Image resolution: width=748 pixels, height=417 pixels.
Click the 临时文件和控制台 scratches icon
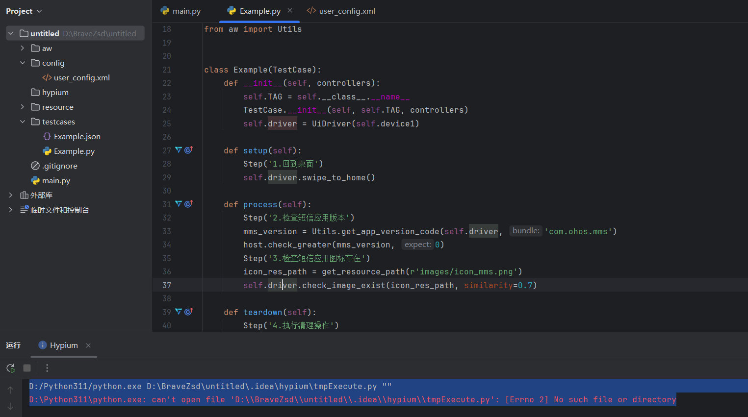coord(24,210)
